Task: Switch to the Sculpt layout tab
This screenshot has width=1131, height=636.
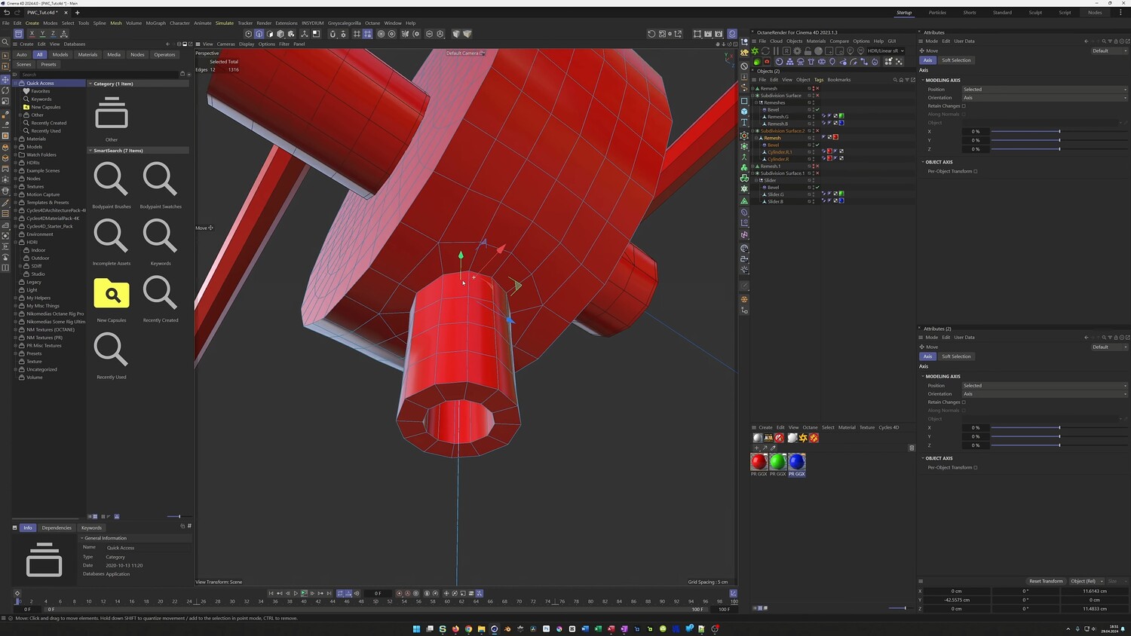Action: pyautogui.click(x=1035, y=13)
